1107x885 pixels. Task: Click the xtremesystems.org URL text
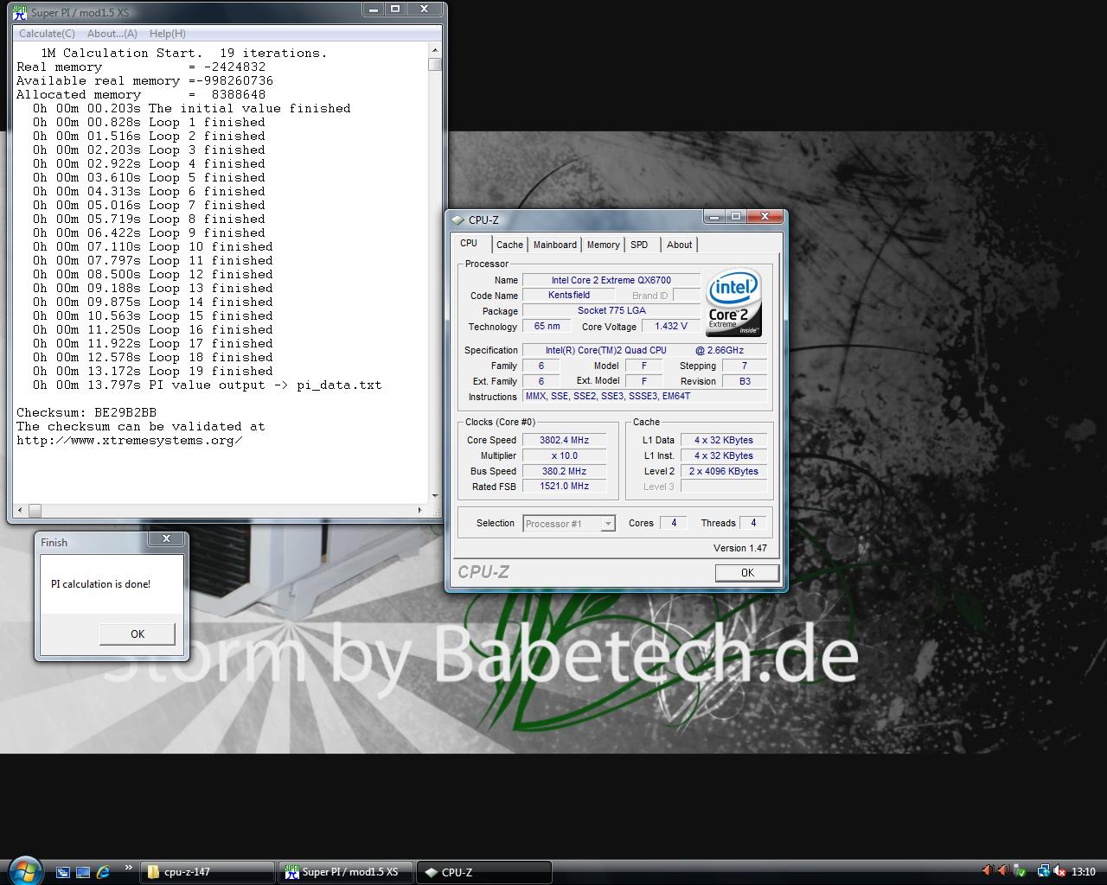129,440
